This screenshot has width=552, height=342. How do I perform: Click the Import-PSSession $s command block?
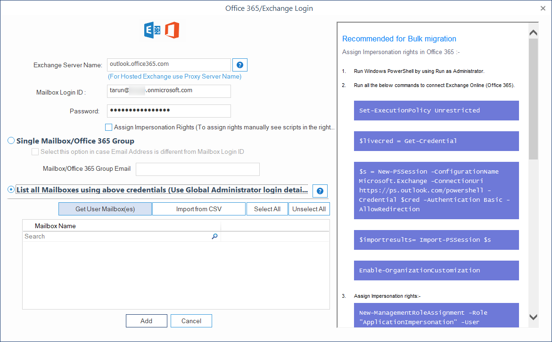click(x=436, y=240)
